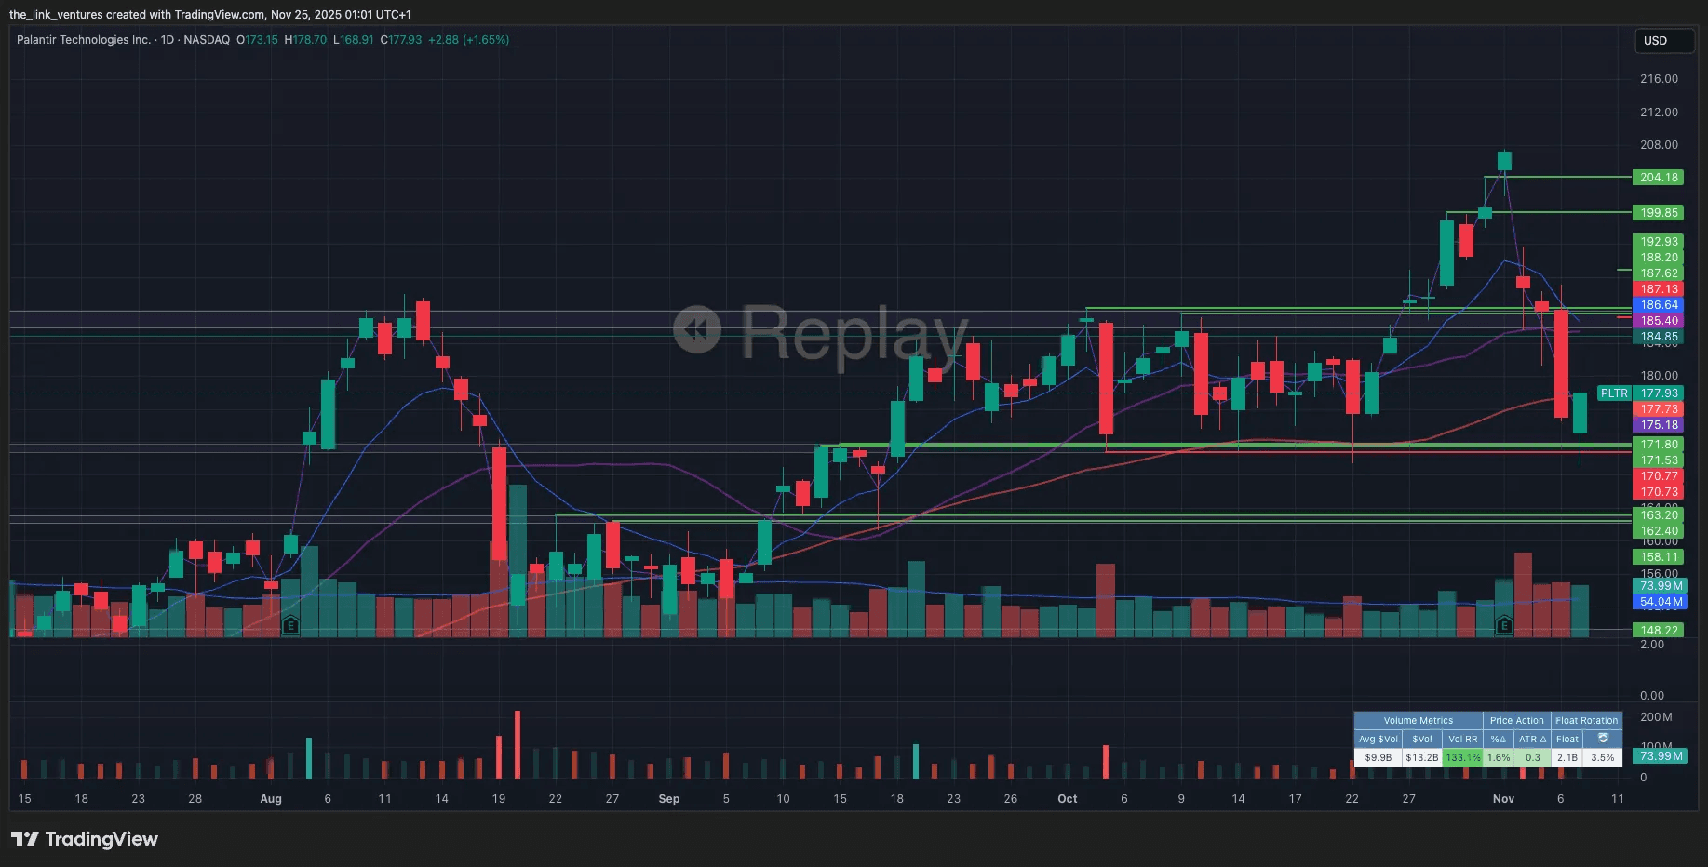
Task: Click the Replay rewind icon on the chart
Action: click(x=697, y=328)
